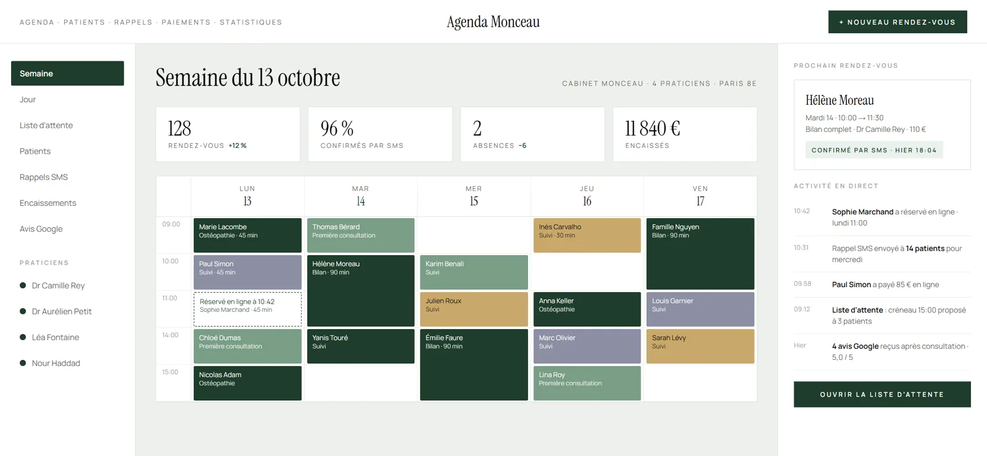Click the 'Confirmé par SMS · Hier 18:04' badge
Image resolution: width=987 pixels, height=456 pixels.
(x=874, y=150)
